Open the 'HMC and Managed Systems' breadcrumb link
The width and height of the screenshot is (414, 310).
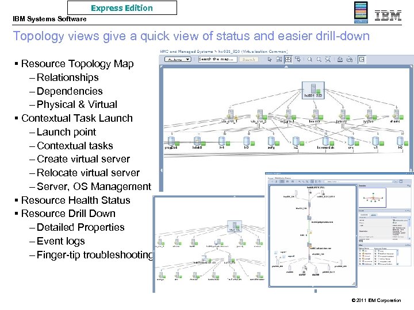(186, 52)
